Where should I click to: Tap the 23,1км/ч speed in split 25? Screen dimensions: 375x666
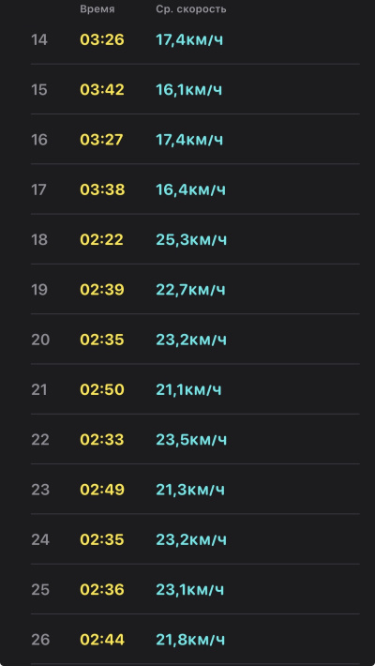189,589
